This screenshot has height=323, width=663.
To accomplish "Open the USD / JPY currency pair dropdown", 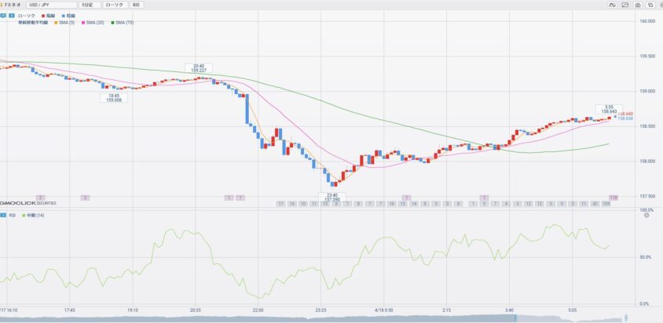I will point(50,5).
